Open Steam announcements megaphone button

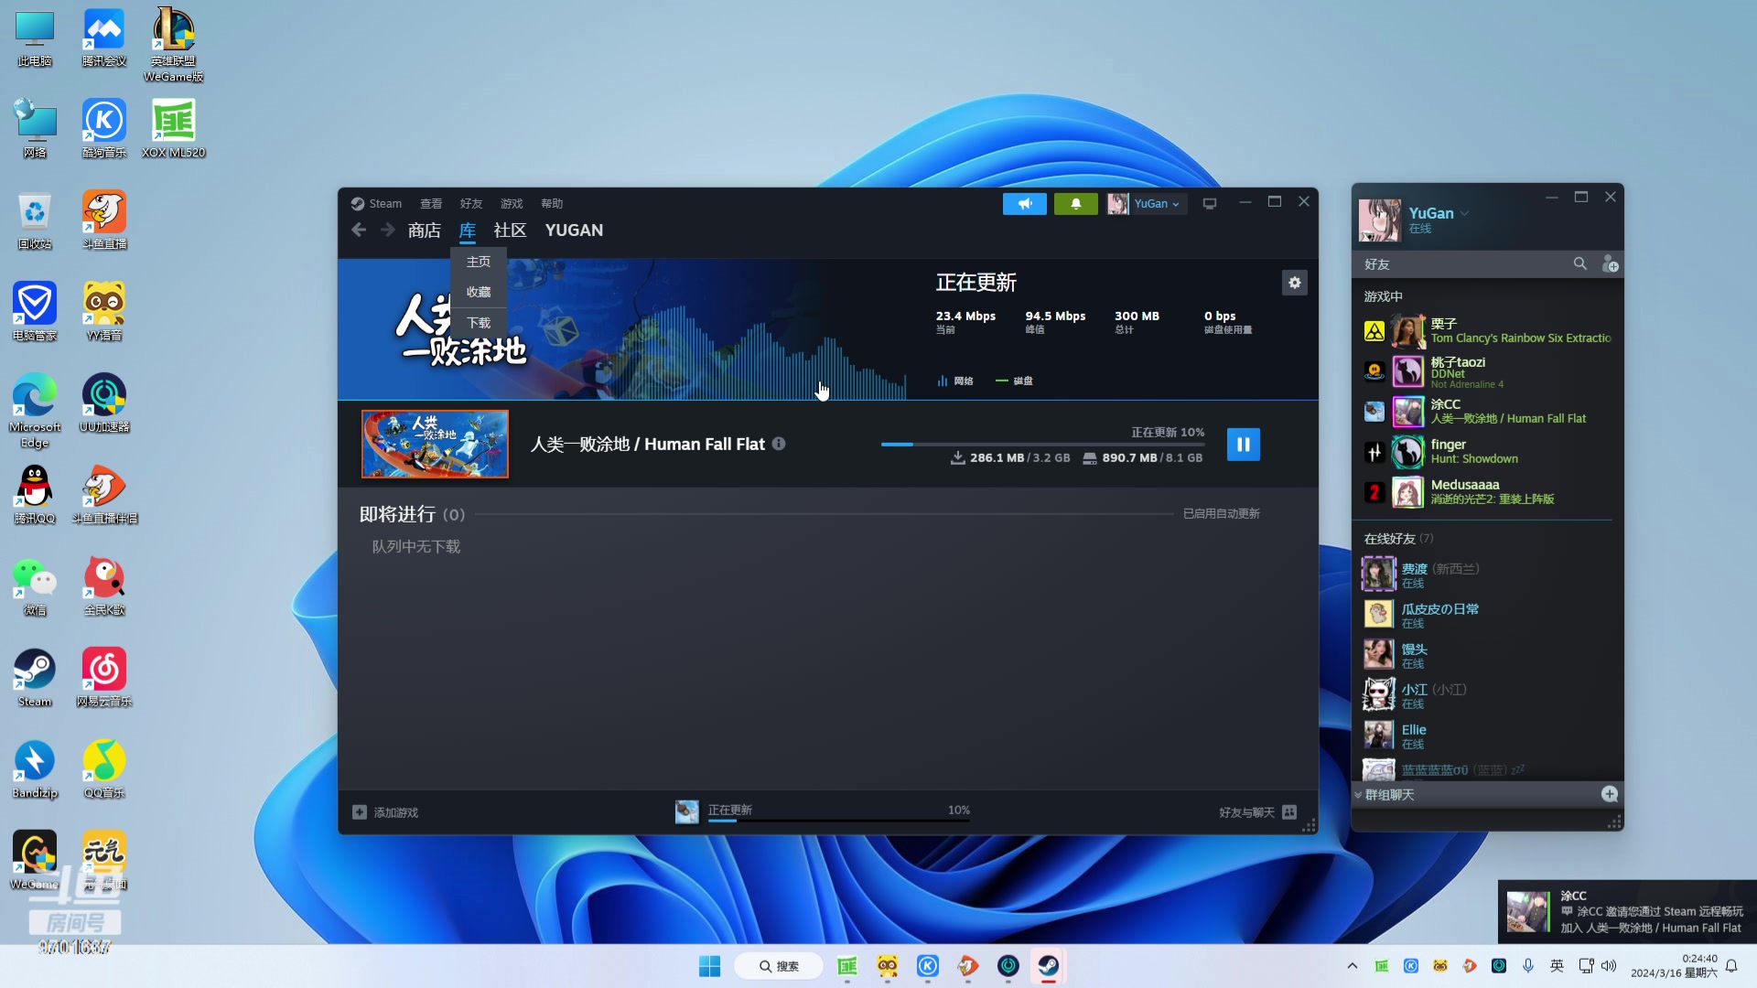1024,203
